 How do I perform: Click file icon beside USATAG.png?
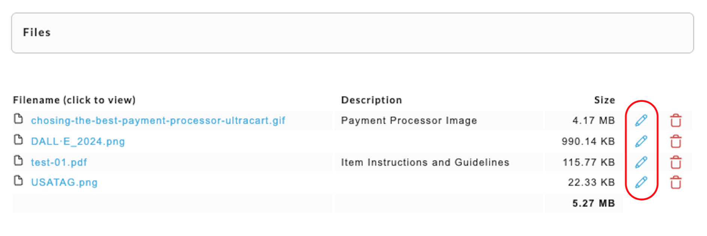(x=18, y=181)
